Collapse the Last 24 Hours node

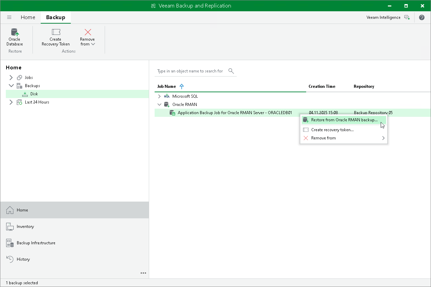[11, 102]
